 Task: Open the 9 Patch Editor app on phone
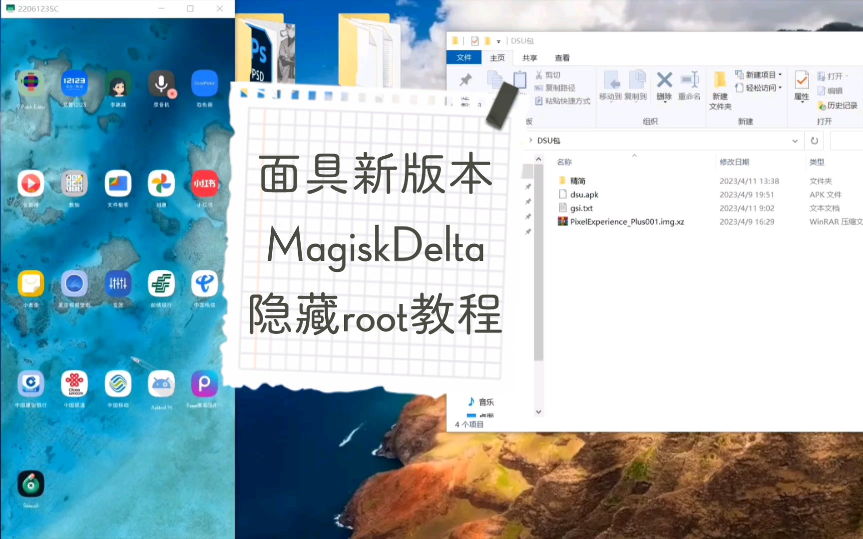click(31, 84)
